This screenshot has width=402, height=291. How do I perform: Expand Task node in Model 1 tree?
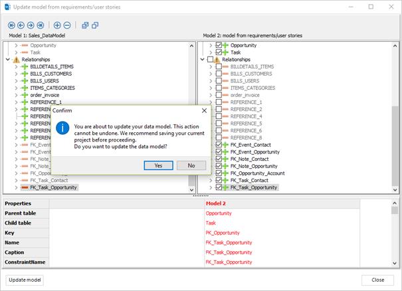(16, 52)
